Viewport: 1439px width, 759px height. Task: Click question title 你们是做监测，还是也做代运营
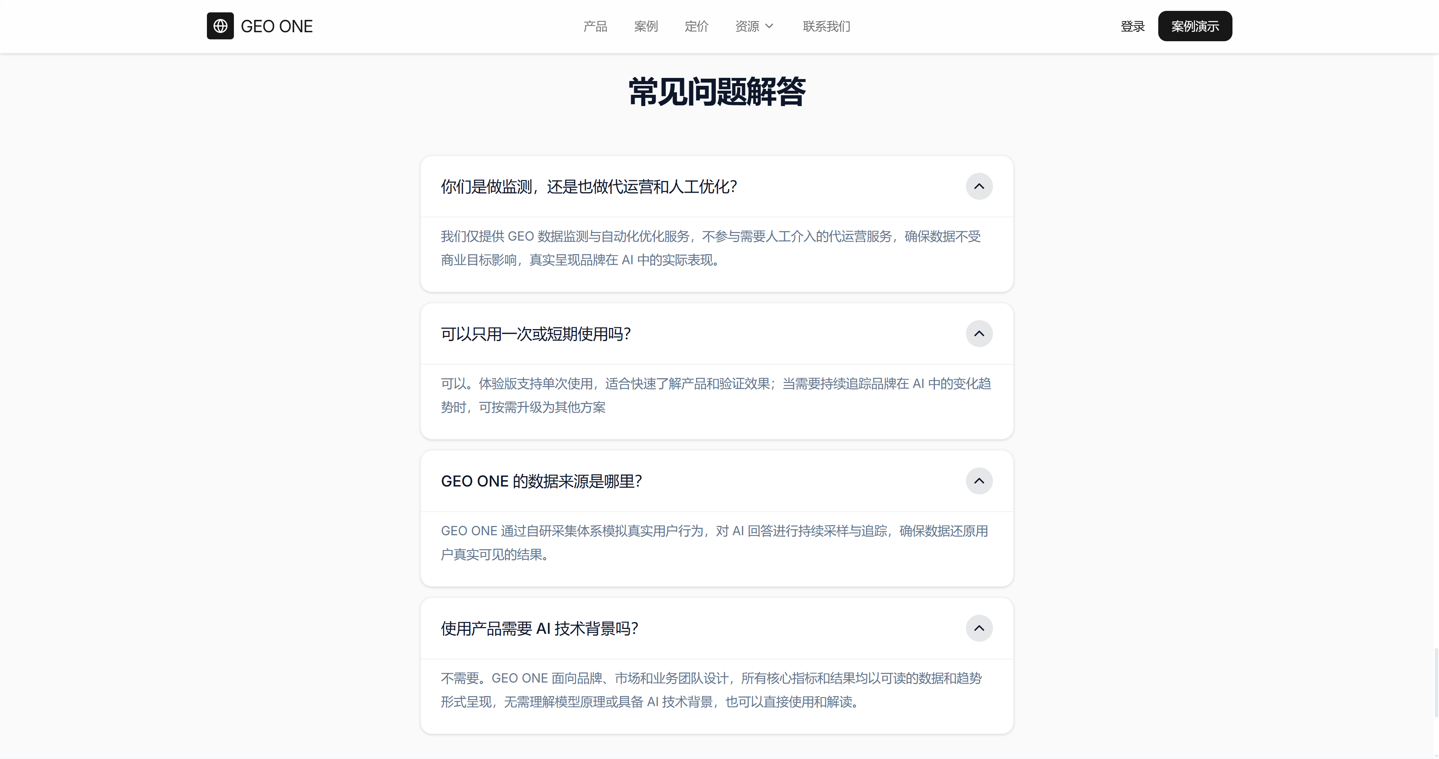(589, 187)
